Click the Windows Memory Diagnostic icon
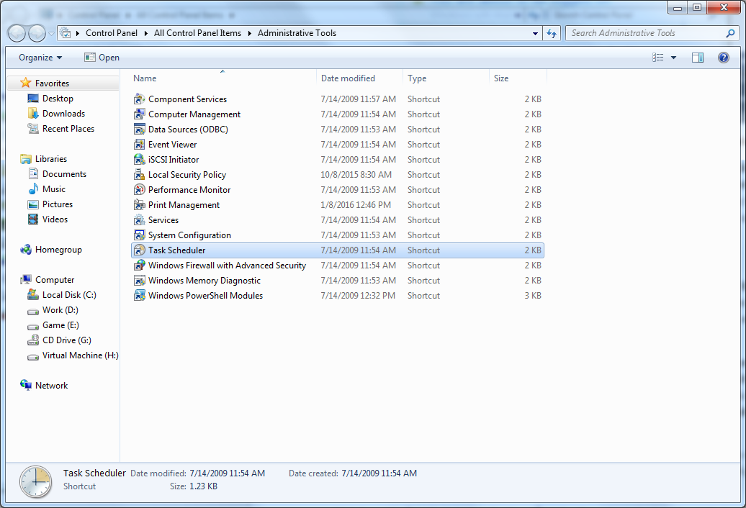Viewport: 746px width, 508px height. tap(139, 281)
